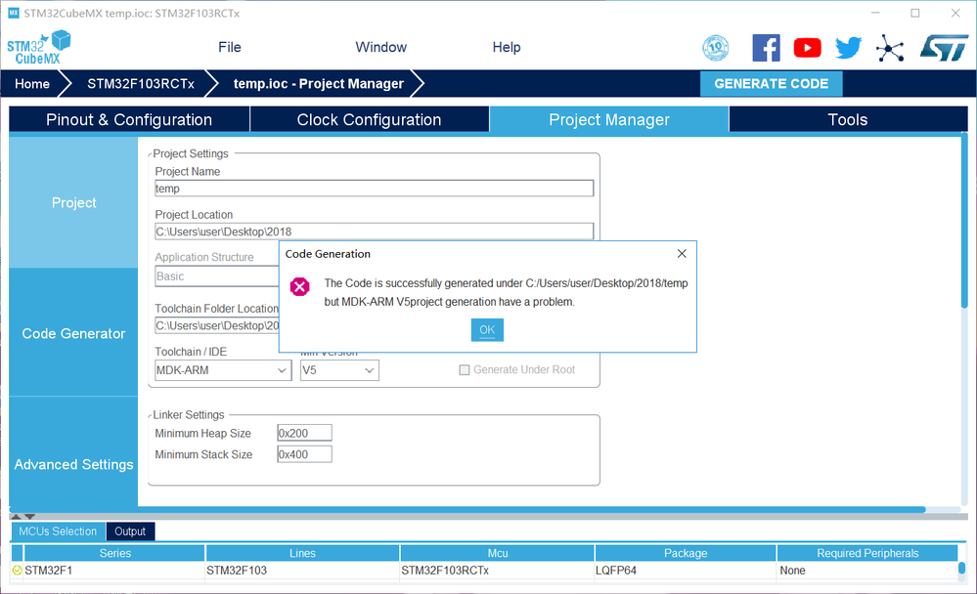Go to Home breadcrumb
This screenshot has width=977, height=594.
pos(32,83)
